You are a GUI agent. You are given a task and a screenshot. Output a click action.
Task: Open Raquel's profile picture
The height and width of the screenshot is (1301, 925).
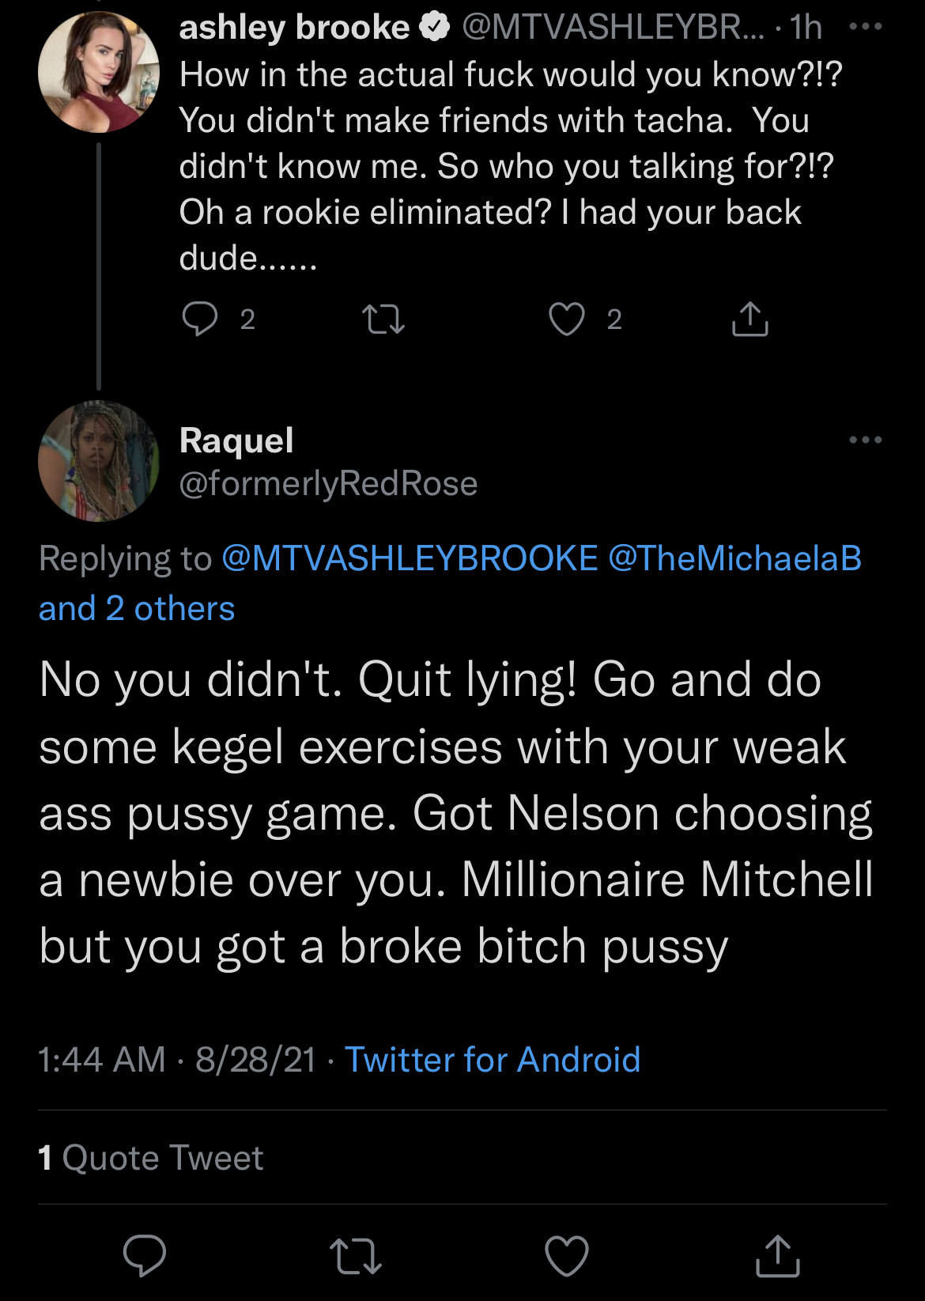click(x=99, y=461)
